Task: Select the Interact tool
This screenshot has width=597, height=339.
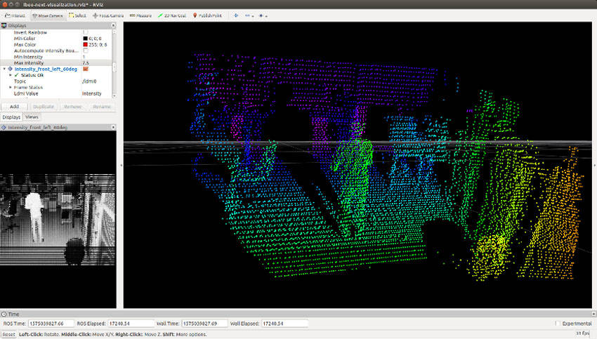Action: point(15,15)
